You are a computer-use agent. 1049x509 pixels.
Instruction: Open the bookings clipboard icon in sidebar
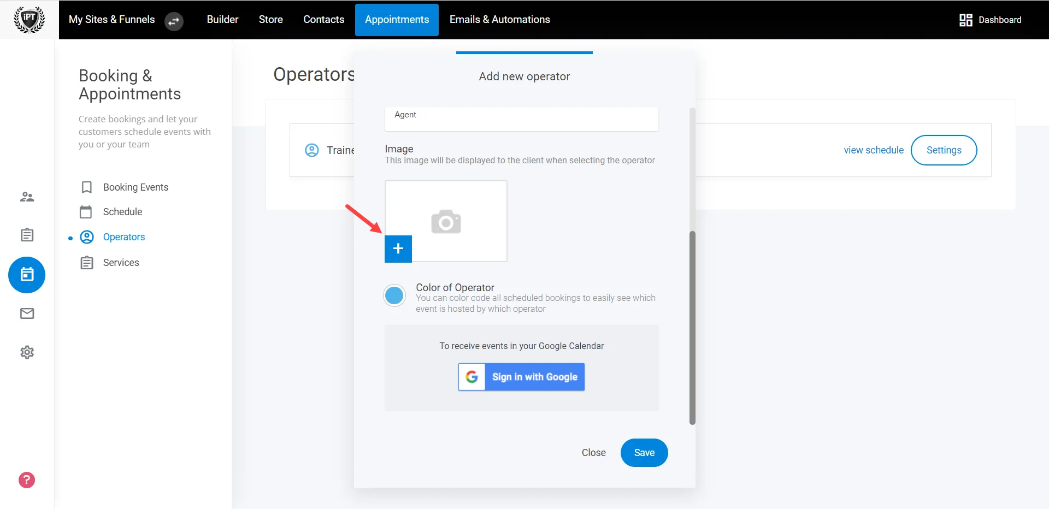click(x=27, y=235)
